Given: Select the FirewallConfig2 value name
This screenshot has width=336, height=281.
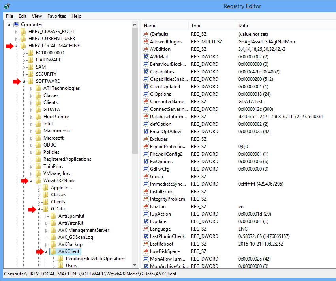Looking at the screenshot, I should (166, 154).
